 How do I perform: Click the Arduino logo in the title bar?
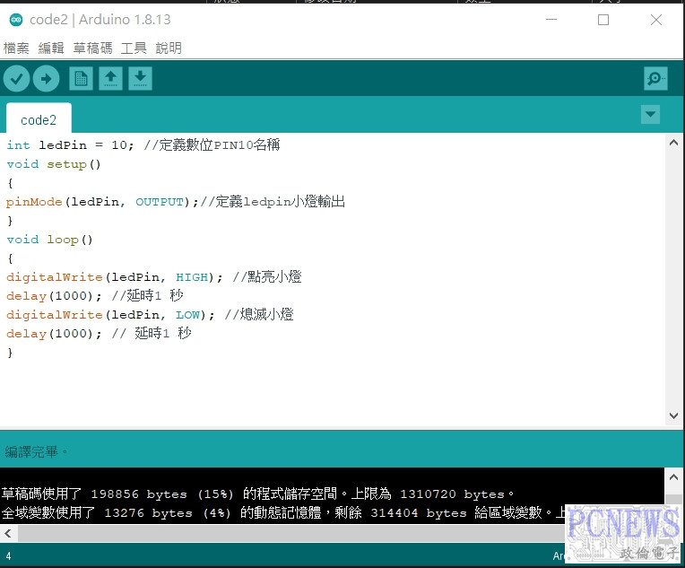(x=16, y=20)
